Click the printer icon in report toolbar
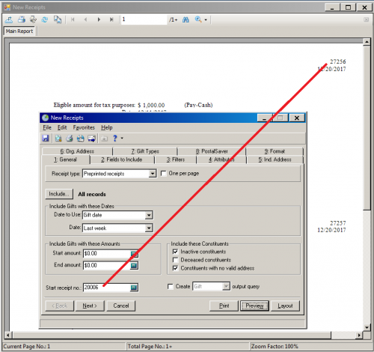Viewport: 374px width, 352px height. point(22,19)
